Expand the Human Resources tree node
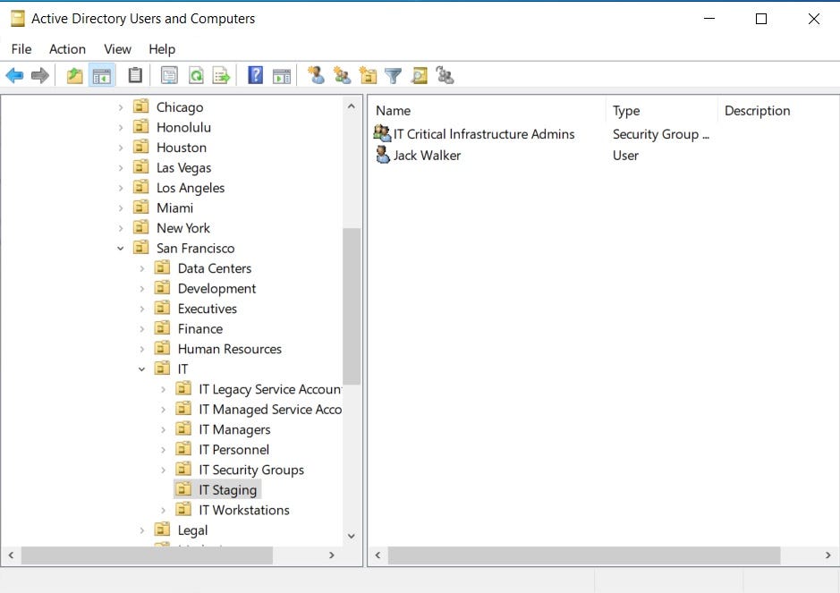 click(142, 349)
